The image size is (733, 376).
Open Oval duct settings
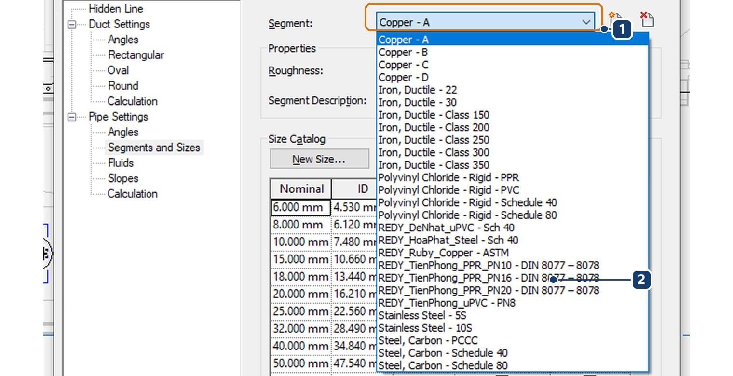(x=118, y=70)
